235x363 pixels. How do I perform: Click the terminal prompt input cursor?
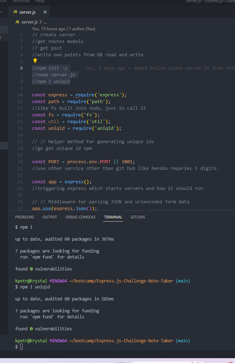pyautogui.click(x=21, y=346)
